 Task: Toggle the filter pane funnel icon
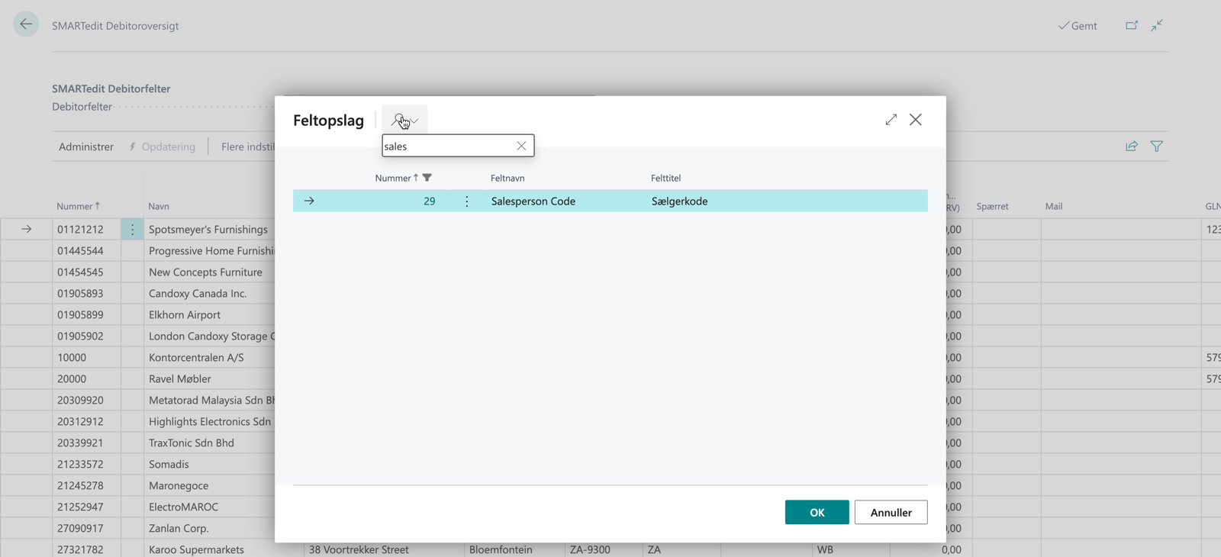1157,146
